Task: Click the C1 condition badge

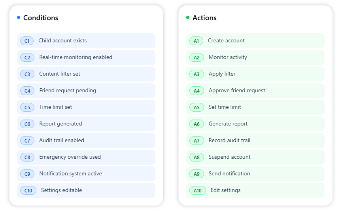Action: point(27,41)
